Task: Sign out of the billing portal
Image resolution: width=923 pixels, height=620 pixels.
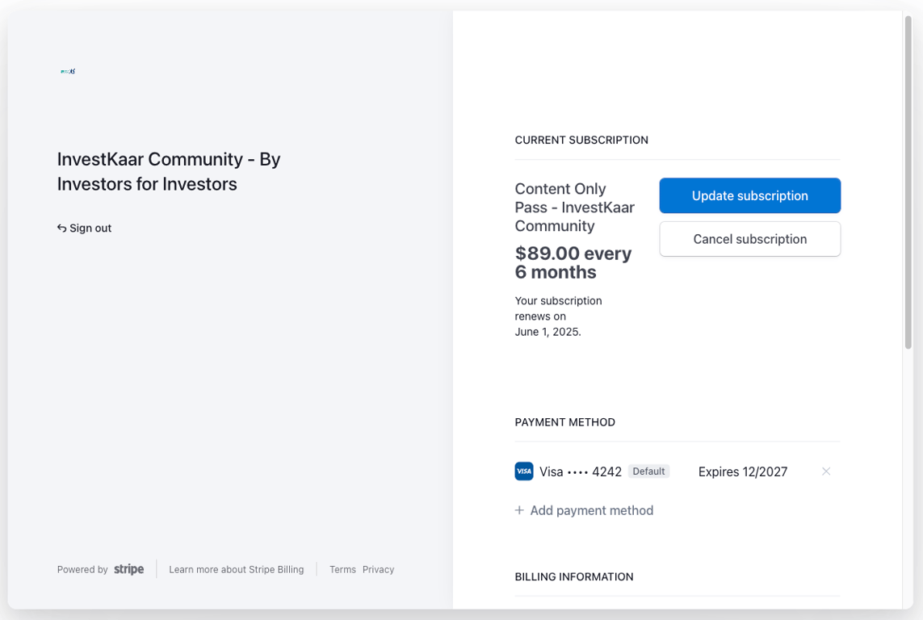Action: (x=84, y=228)
